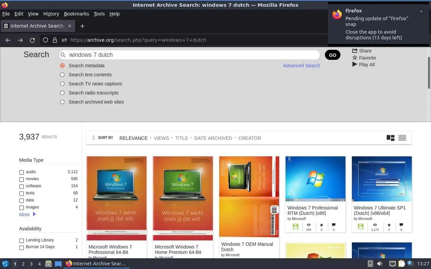Sort results by CREATOR
The width and height of the screenshot is (431, 269).
[x=250, y=138]
